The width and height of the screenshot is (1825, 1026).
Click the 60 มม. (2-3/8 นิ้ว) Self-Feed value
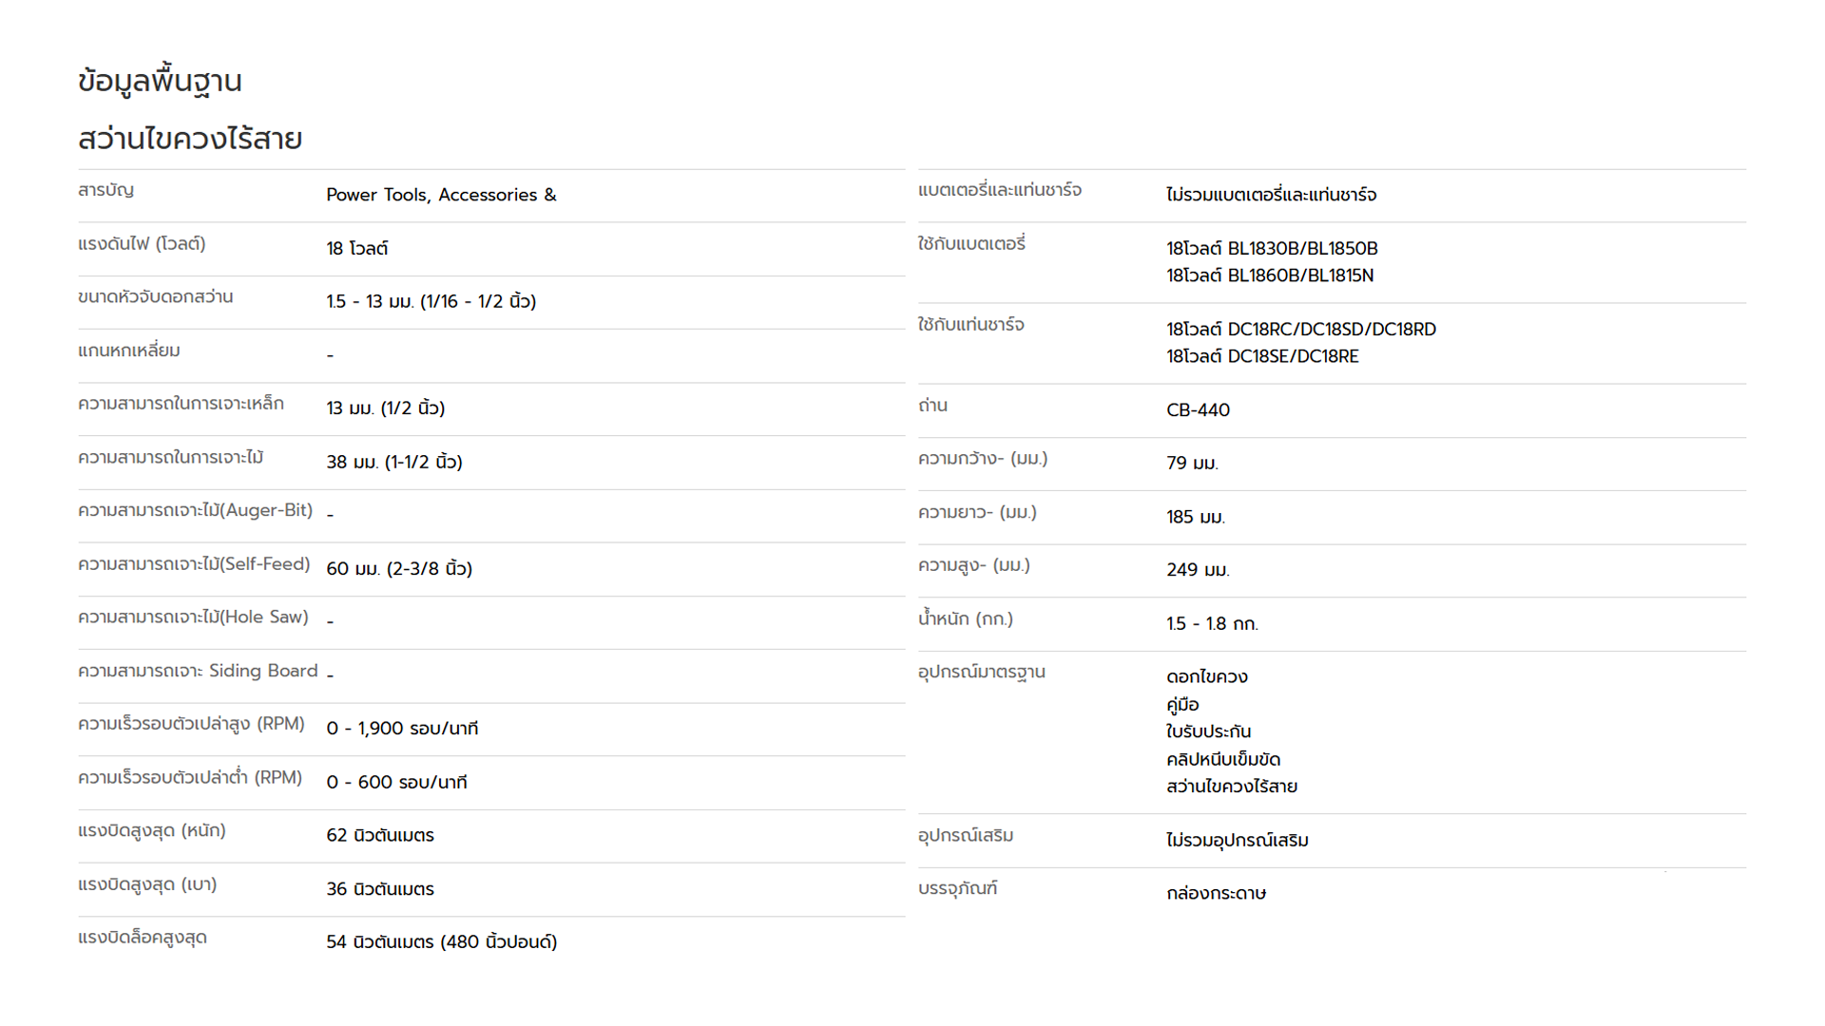click(x=398, y=568)
